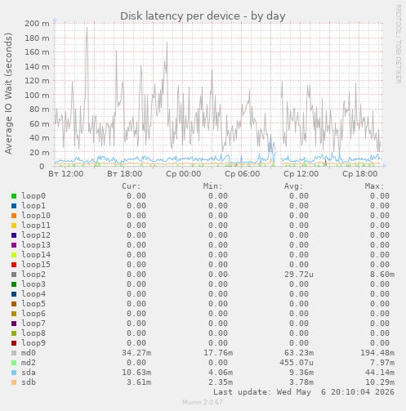The width and height of the screenshot is (406, 411).
Task: Click the 'Munin 2.0.67' footer text
Action: click(203, 402)
